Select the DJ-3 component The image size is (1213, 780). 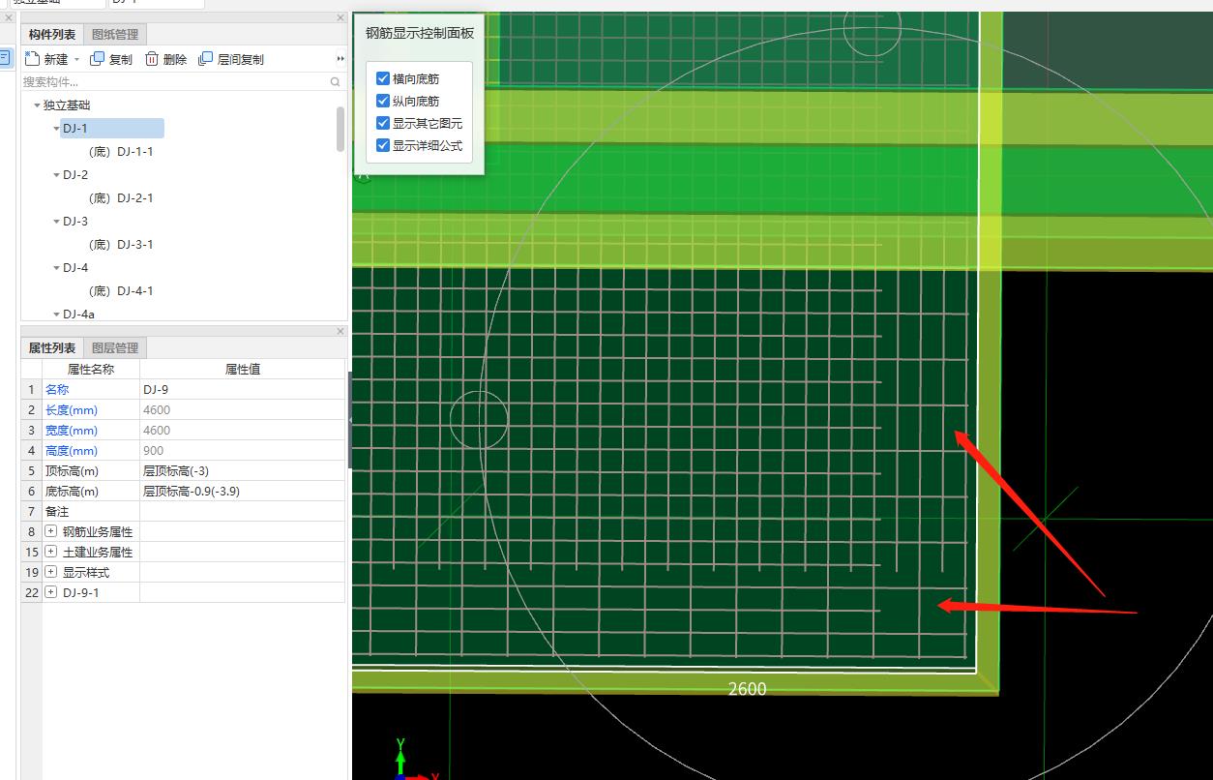pyautogui.click(x=75, y=221)
